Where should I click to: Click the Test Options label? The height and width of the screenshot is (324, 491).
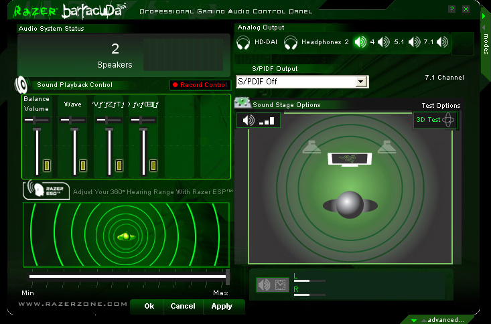click(x=441, y=106)
